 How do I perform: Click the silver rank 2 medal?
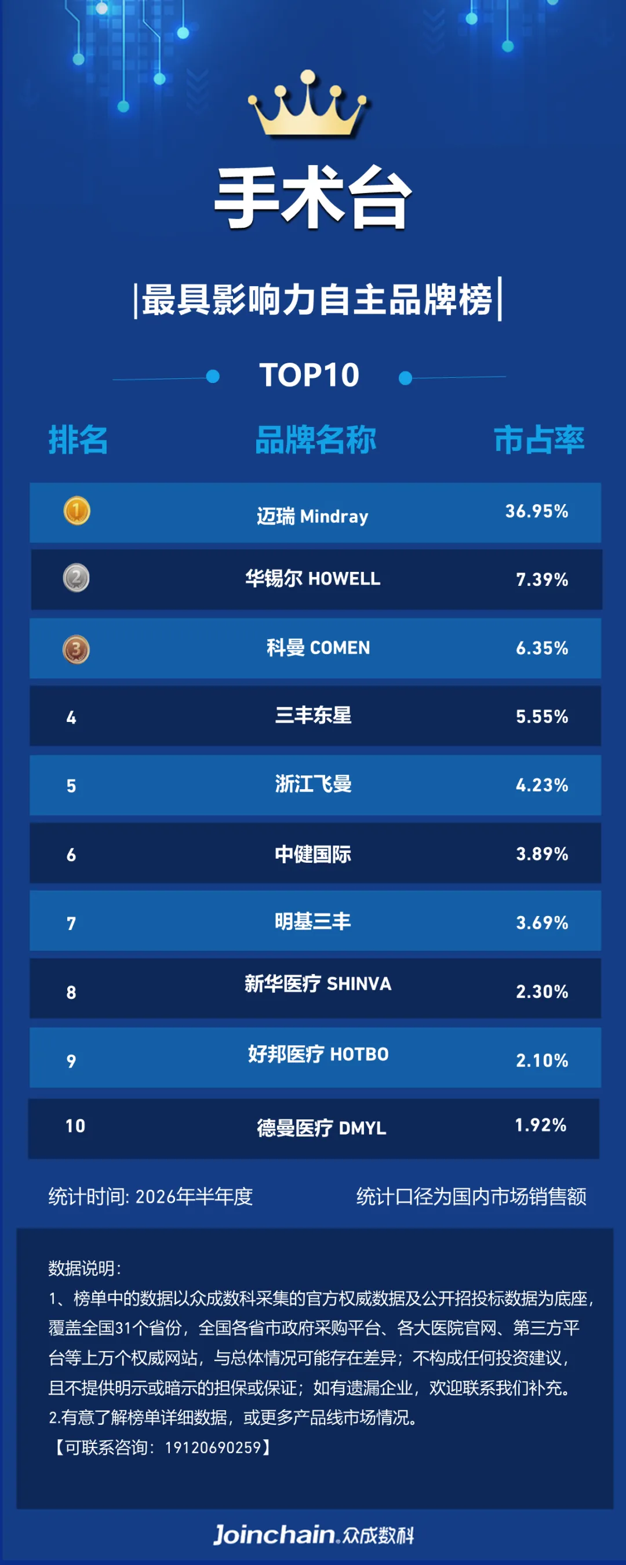(x=76, y=578)
